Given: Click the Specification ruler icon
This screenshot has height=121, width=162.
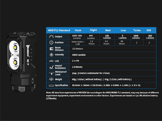Looking at the screenshot, I should coord(51,86).
